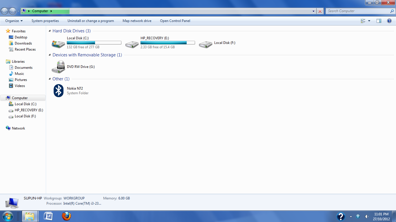Open the recent pages dropdown arrow
Image resolution: width=396 pixels, height=222 pixels.
(x=18, y=11)
